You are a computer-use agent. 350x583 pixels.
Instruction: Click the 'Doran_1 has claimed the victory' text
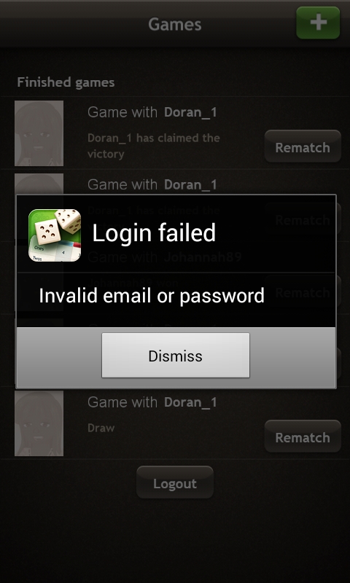[x=154, y=146]
